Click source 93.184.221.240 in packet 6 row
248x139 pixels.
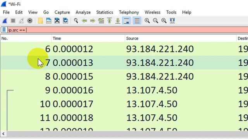(x=160, y=49)
